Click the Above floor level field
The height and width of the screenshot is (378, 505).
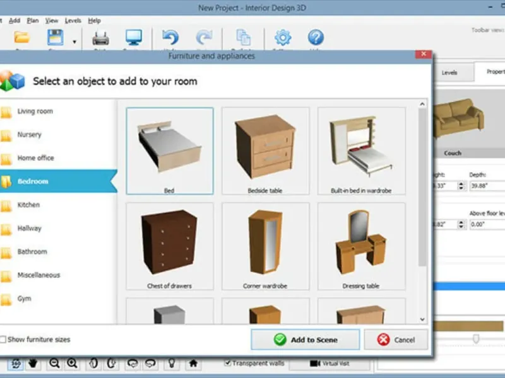coord(487,224)
